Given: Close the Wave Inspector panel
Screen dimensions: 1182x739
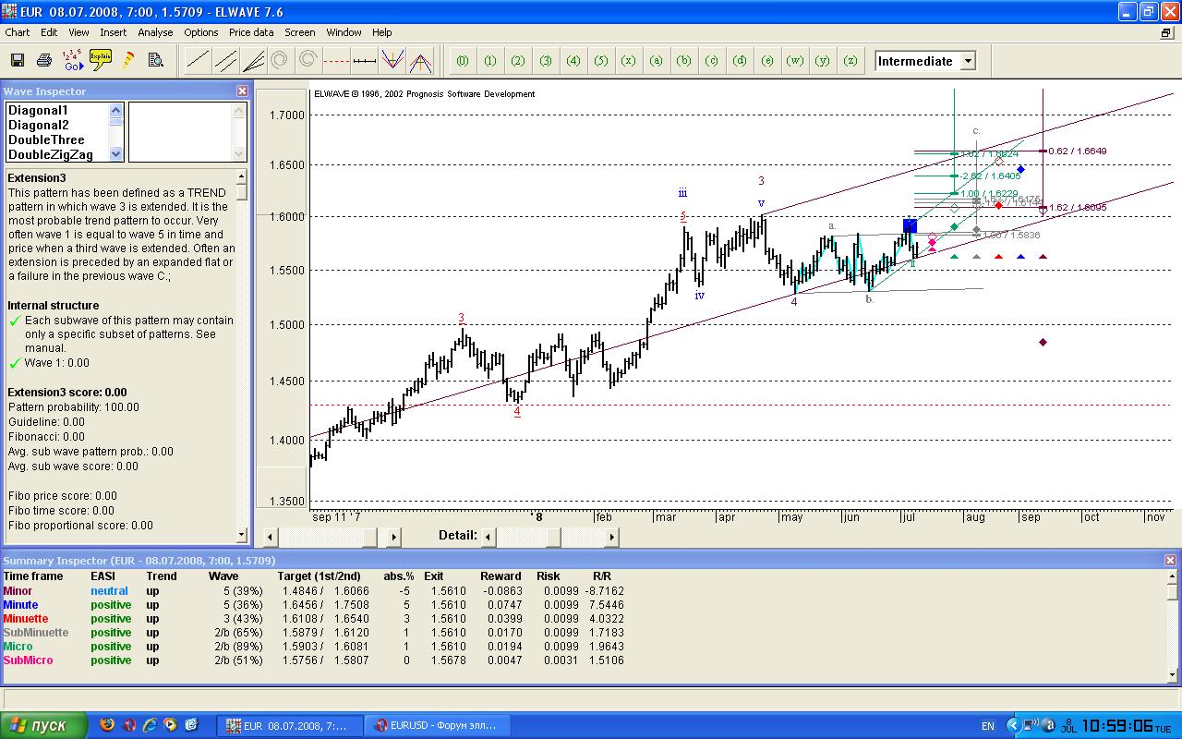Looking at the screenshot, I should [x=242, y=91].
